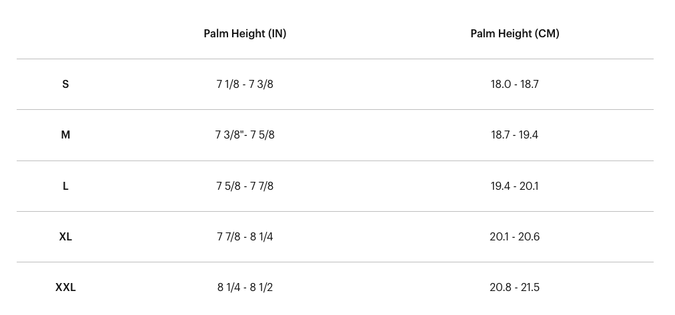Screen dimensions: 675x315
Task: Select the XXL size row label
Action: point(65,288)
